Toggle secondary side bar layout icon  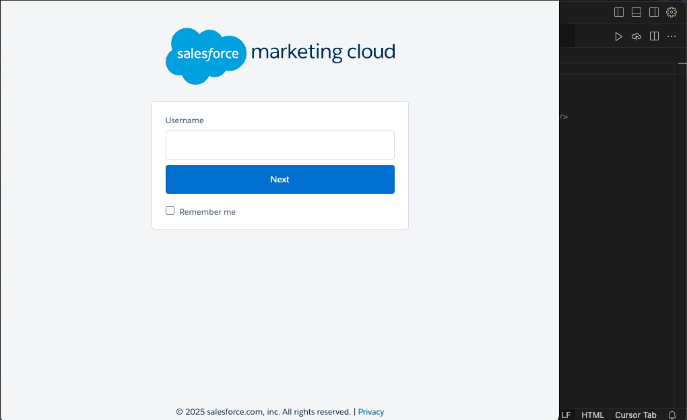(x=654, y=12)
